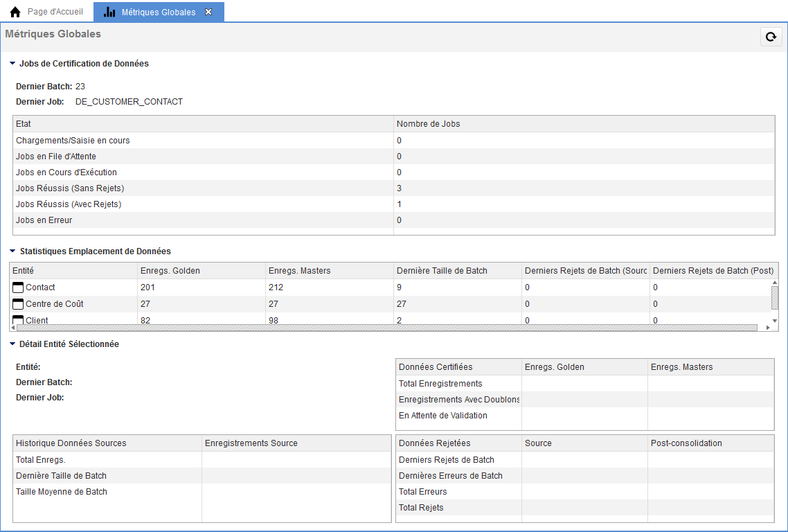Click the Jobs en File d'Attente row
Screen dimensions: 788x532
point(394,157)
